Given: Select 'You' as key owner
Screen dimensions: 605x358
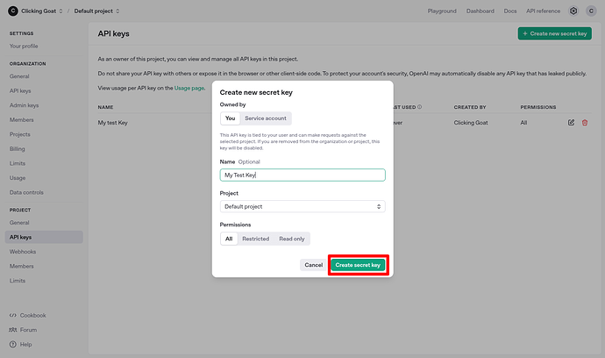Looking at the screenshot, I should click(230, 118).
